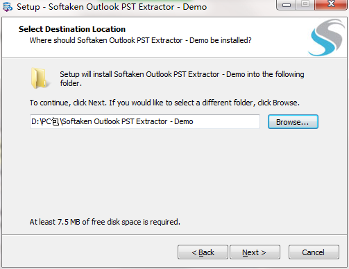Click the free disk space requirement text
349x269 pixels.
tap(105, 222)
